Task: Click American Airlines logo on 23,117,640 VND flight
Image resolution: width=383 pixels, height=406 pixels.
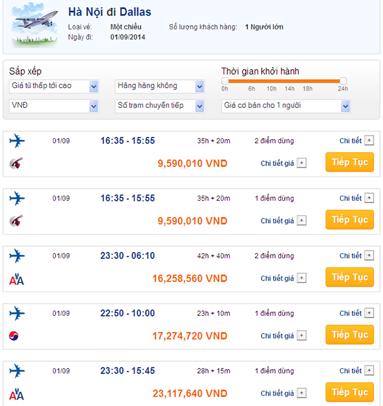Action: coord(17,394)
